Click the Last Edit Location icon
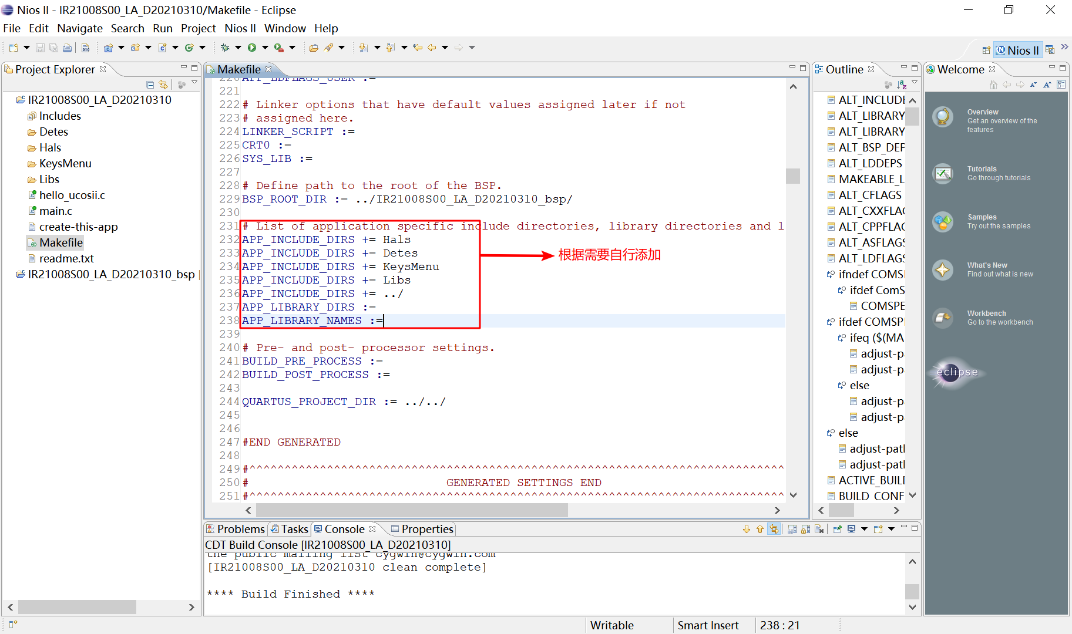 (x=418, y=48)
